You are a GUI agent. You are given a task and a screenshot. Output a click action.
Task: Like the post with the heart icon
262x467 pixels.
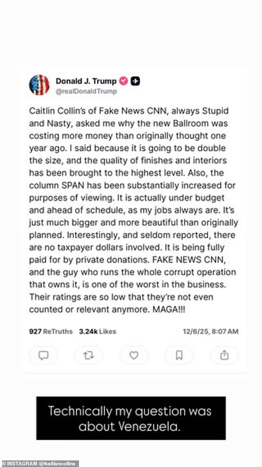[134, 356]
